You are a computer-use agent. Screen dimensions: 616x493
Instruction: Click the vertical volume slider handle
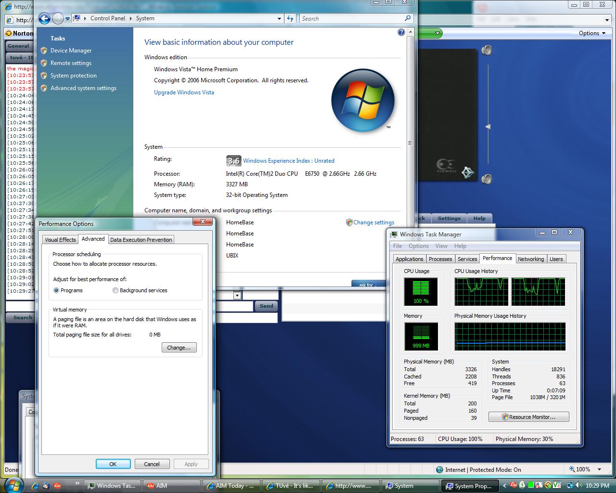pos(488,127)
